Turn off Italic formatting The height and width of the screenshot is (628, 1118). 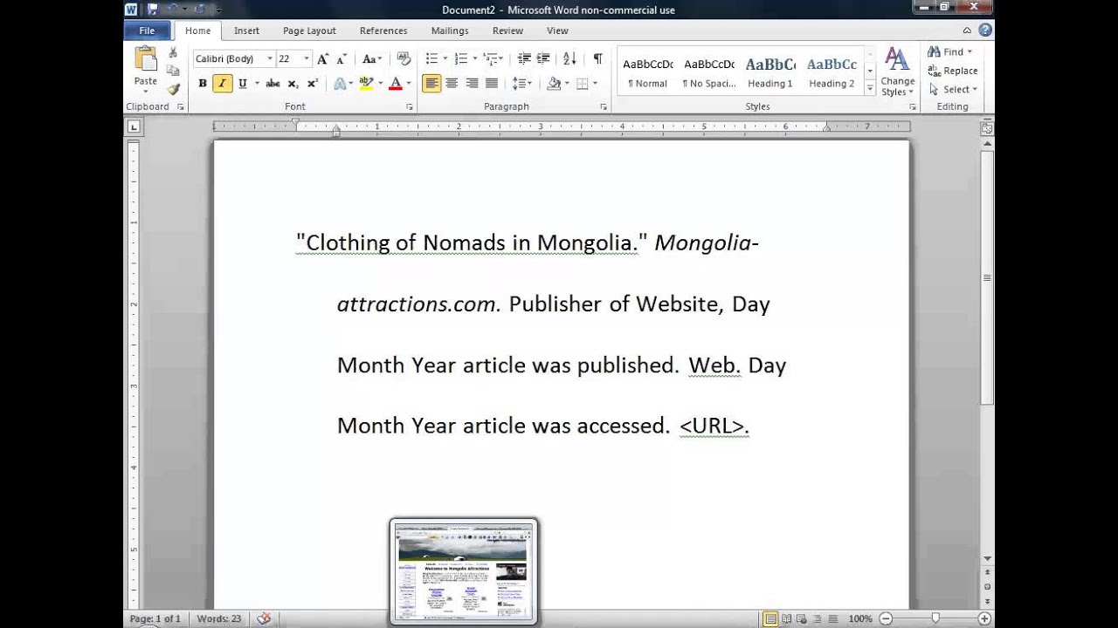(222, 84)
